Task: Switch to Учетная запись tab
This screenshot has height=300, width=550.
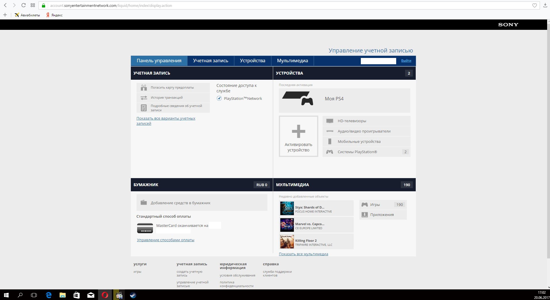Action: [x=211, y=61]
